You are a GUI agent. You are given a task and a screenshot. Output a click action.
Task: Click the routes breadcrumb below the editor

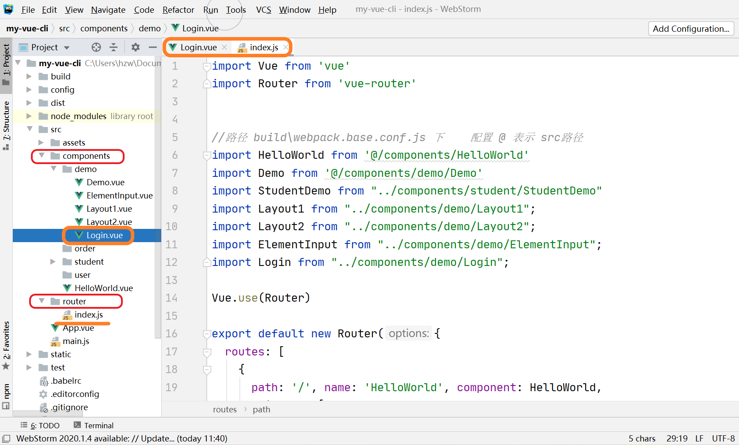click(x=225, y=409)
